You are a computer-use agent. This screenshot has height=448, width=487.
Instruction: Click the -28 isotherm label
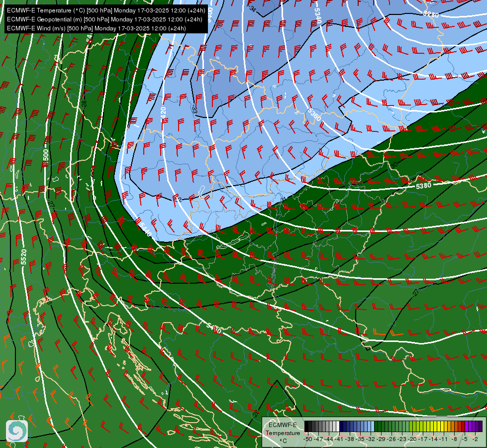(x=83, y=104)
